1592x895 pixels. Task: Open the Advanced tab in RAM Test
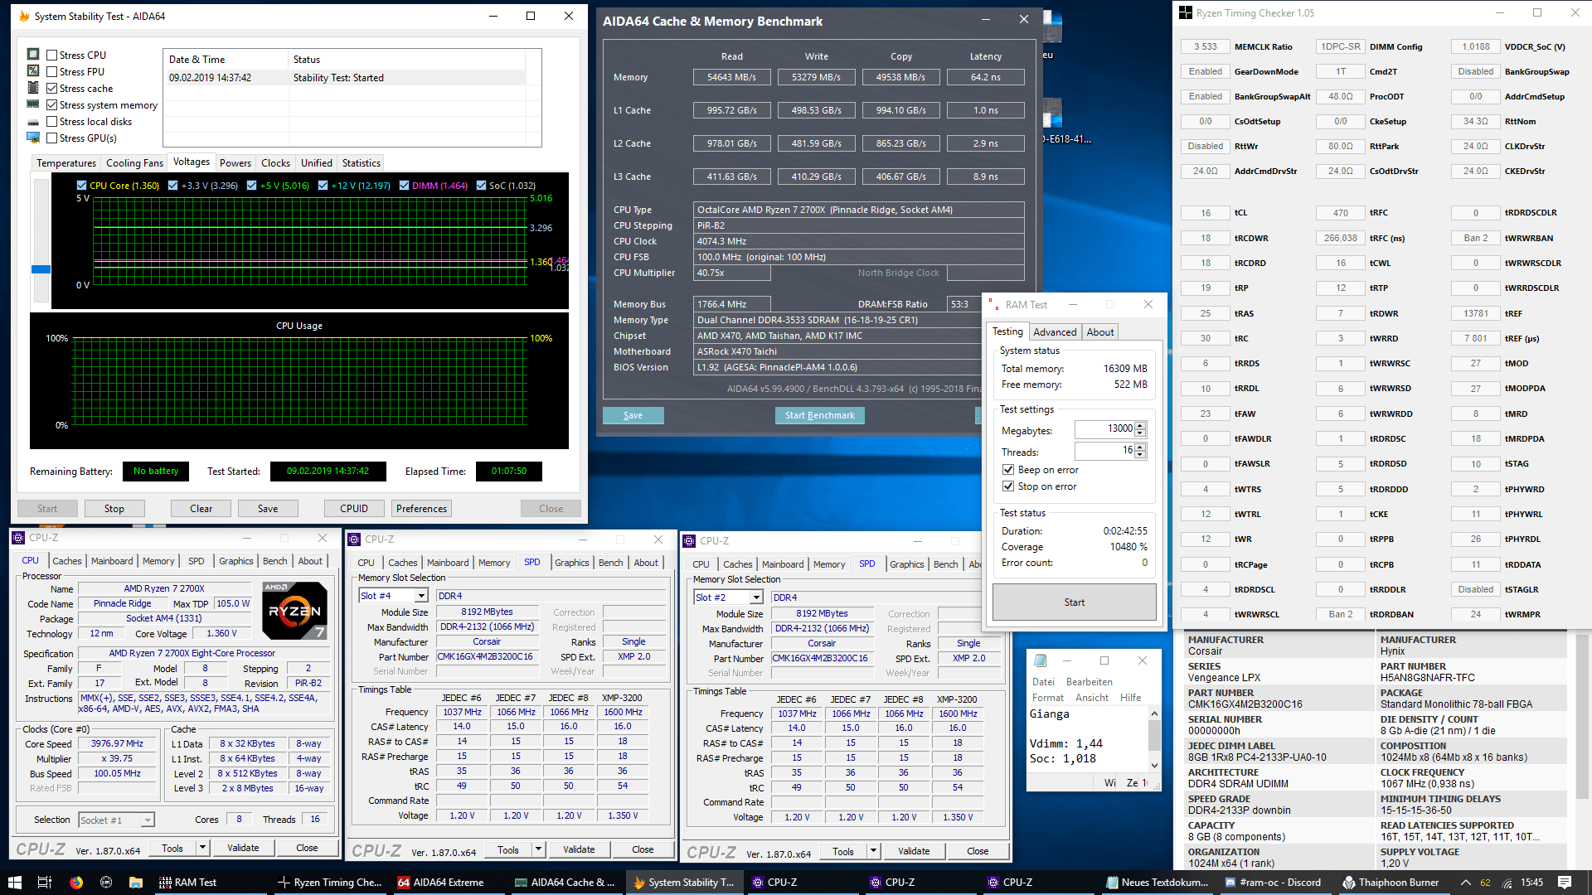[1055, 332]
